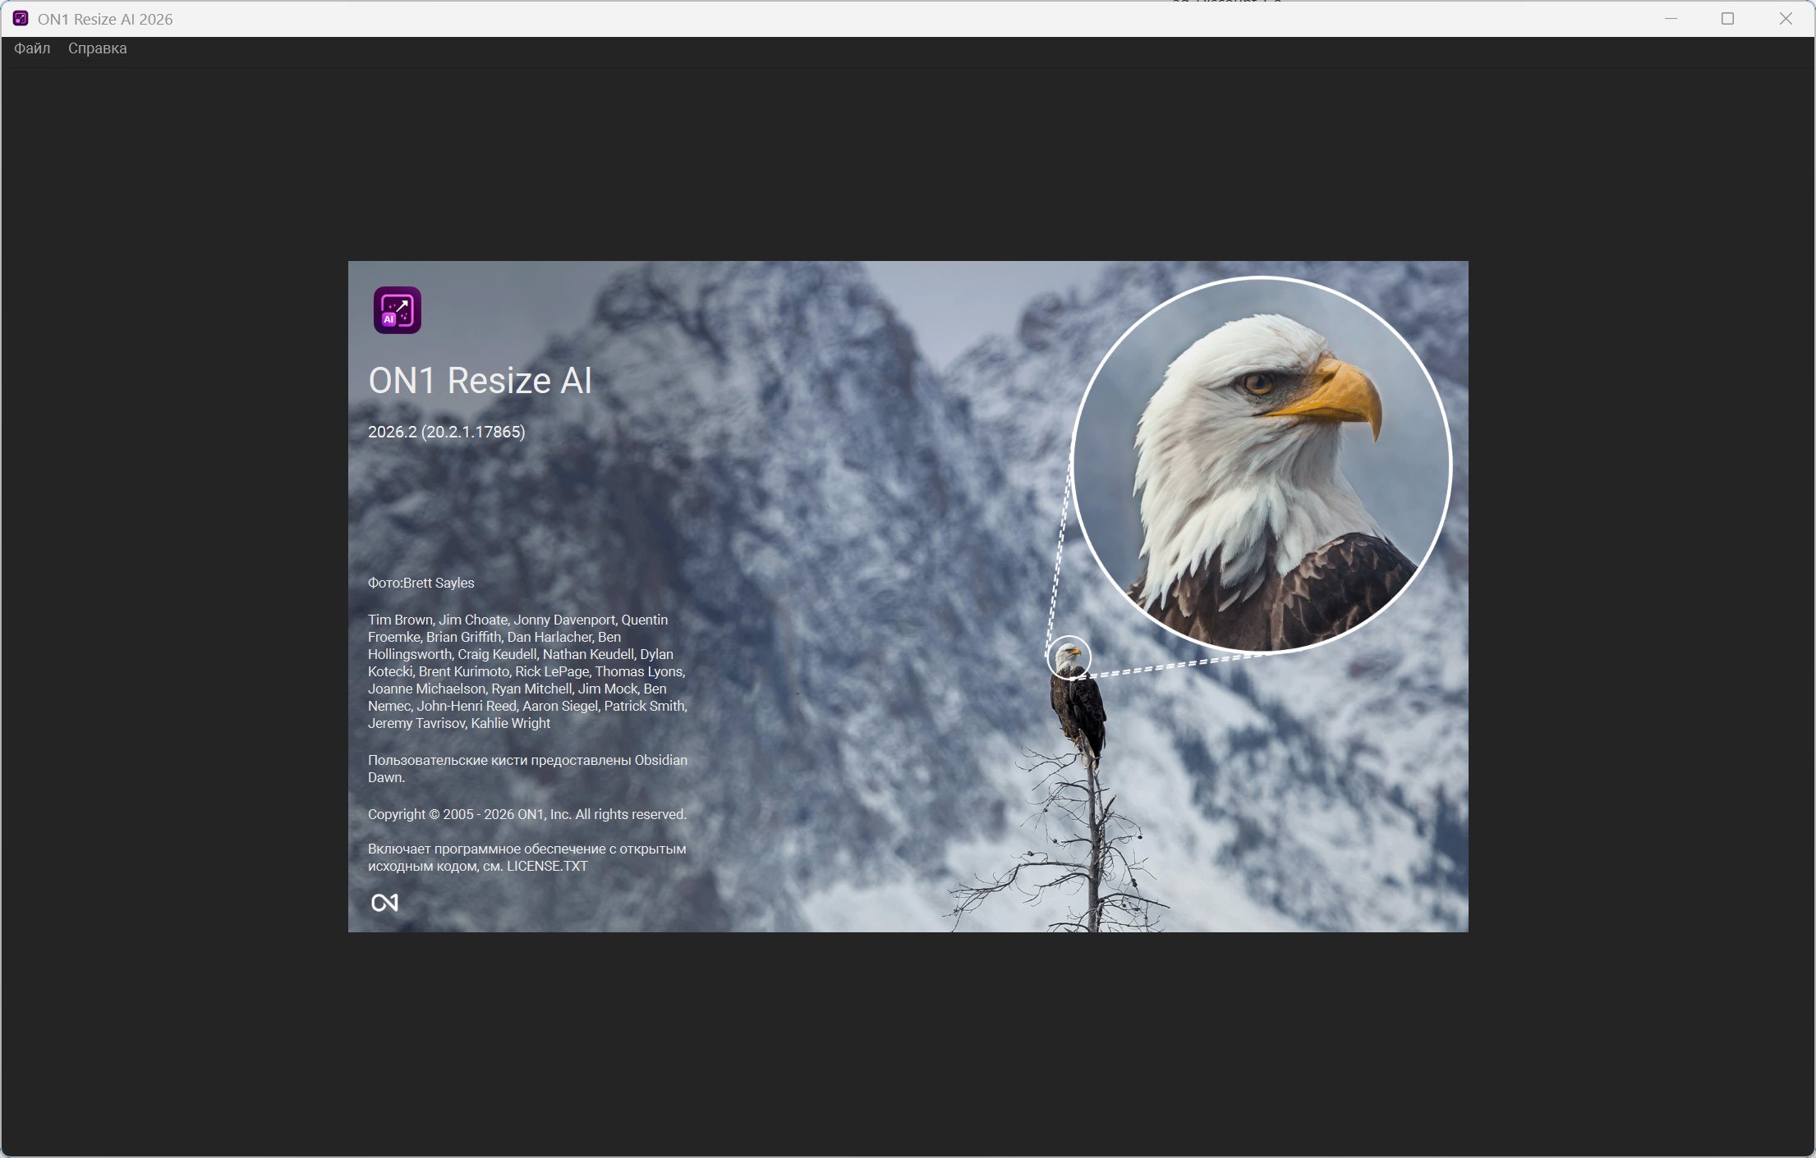Image resolution: width=1816 pixels, height=1158 pixels.
Task: Click the Copyright 2005 - 2026 ON1 line
Action: tap(526, 814)
